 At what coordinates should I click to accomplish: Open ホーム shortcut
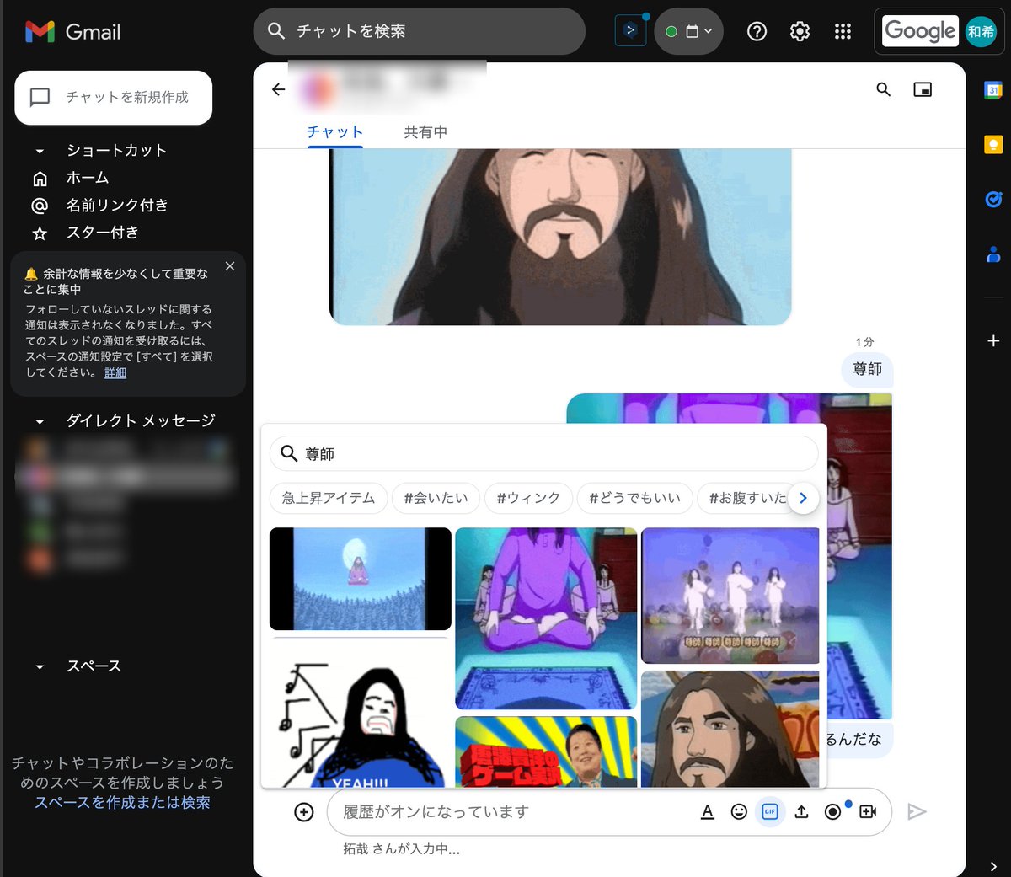[88, 178]
